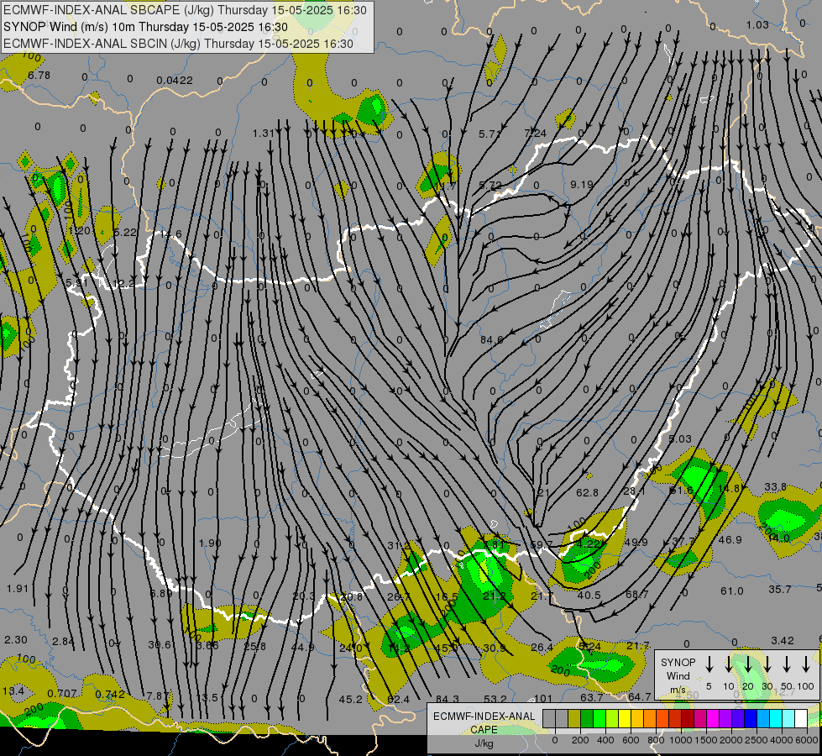
Task: Click the map value 6.78
Action: pyautogui.click(x=39, y=75)
